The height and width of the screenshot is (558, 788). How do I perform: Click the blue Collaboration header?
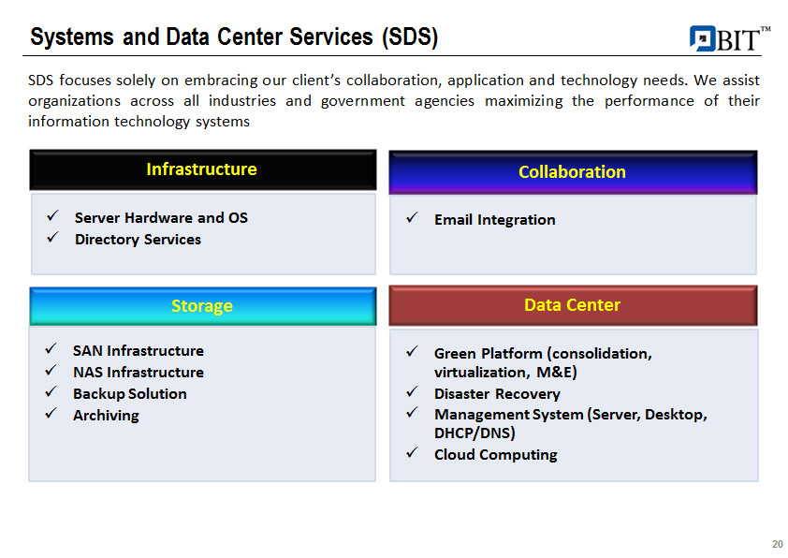[x=572, y=172]
